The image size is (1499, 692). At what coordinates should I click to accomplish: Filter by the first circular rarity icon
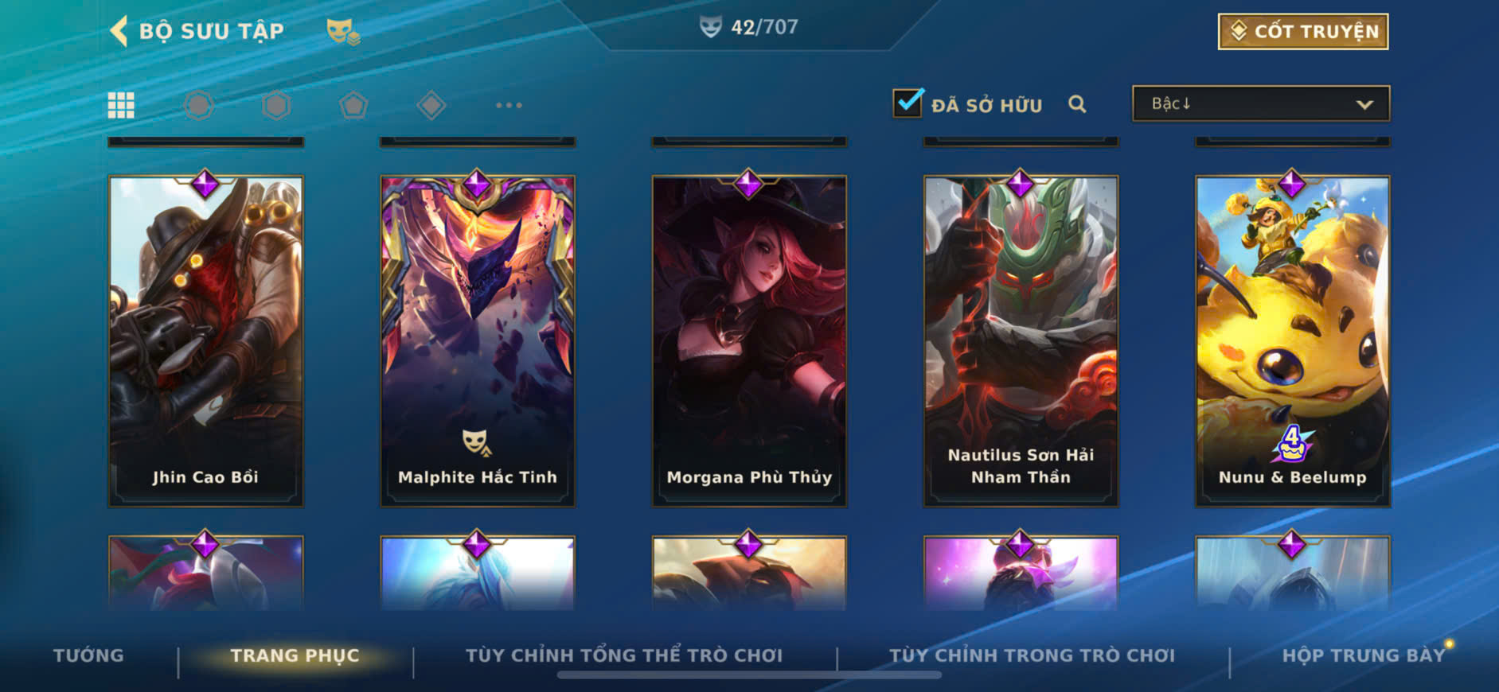(199, 105)
